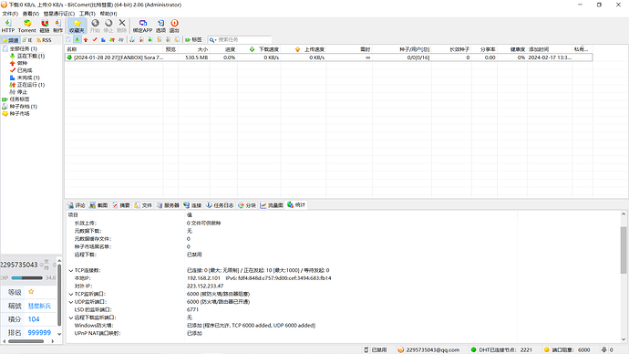Viewport: 629px width, 354px height.
Task: Open the search magnifier dropdown arrow
Action: pyautogui.click(x=215, y=40)
